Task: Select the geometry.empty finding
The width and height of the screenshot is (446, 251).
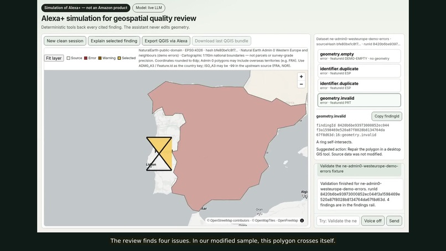Action: coord(359,56)
